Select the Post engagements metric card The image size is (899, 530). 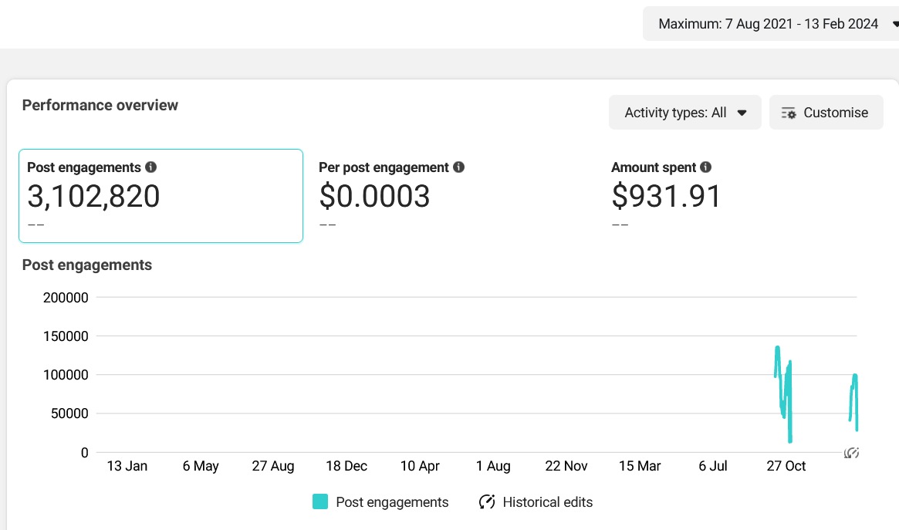[x=161, y=196]
